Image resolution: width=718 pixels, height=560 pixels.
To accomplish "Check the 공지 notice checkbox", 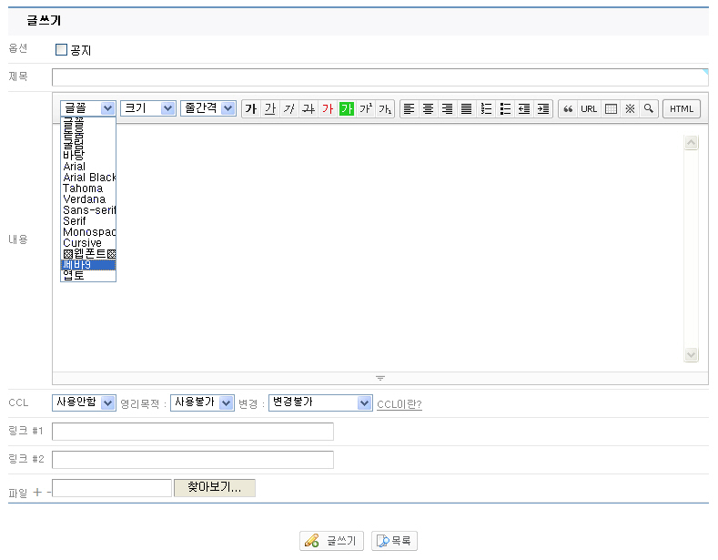I will click(x=62, y=50).
